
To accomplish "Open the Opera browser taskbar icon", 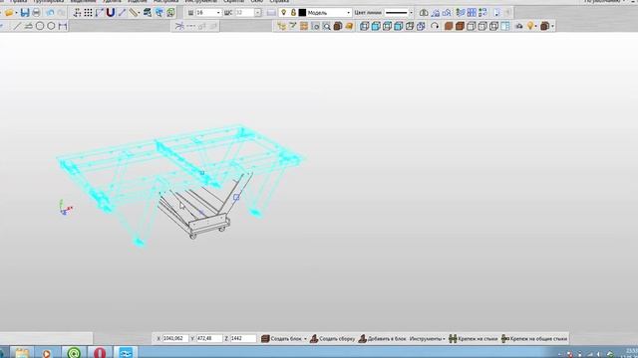I will [x=100, y=352].
